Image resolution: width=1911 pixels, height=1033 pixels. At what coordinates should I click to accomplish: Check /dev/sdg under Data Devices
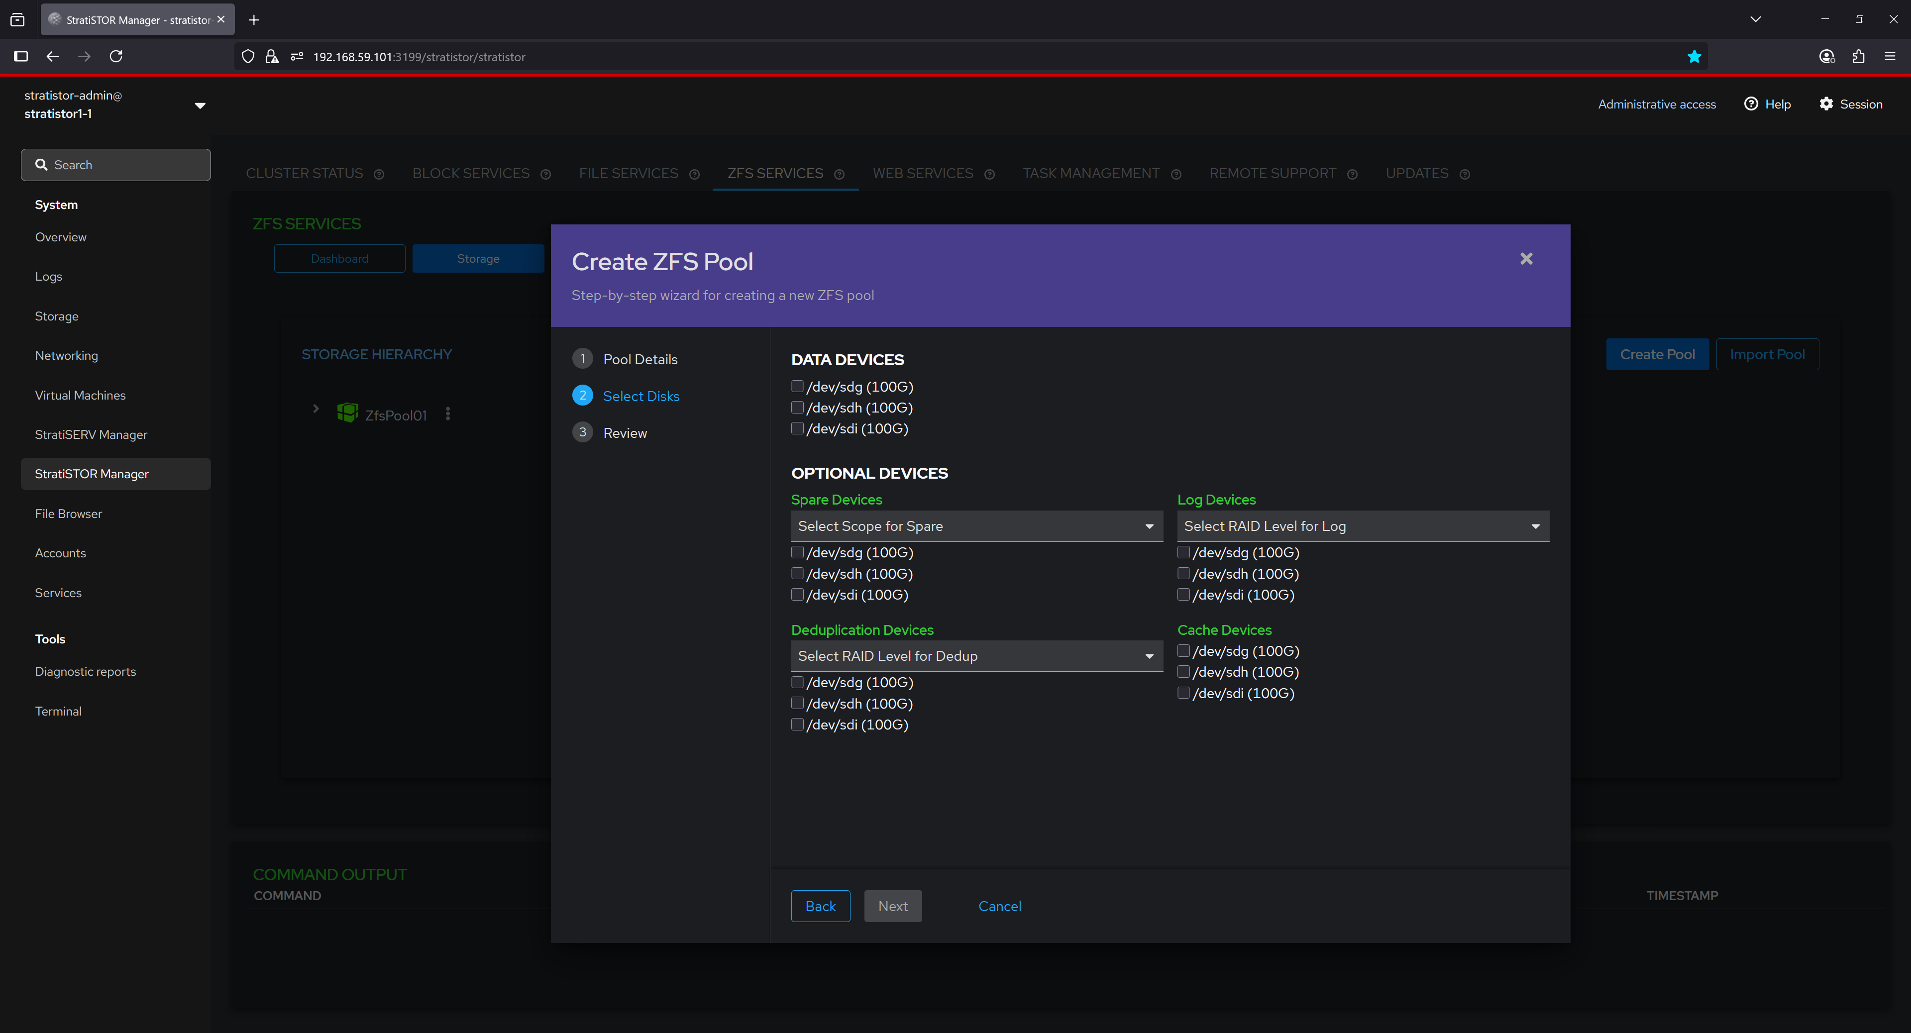[797, 386]
